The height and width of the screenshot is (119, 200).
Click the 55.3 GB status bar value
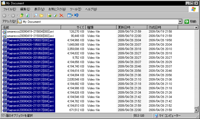(139, 116)
